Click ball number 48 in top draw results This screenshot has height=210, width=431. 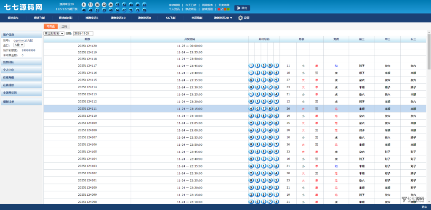(x=84, y=10)
